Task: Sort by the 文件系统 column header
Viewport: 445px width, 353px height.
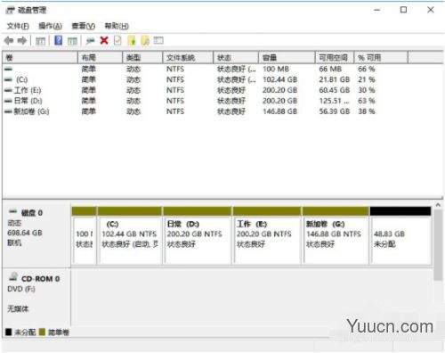Action: (188, 57)
